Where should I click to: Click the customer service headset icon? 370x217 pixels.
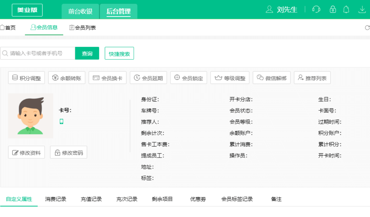click(316, 9)
